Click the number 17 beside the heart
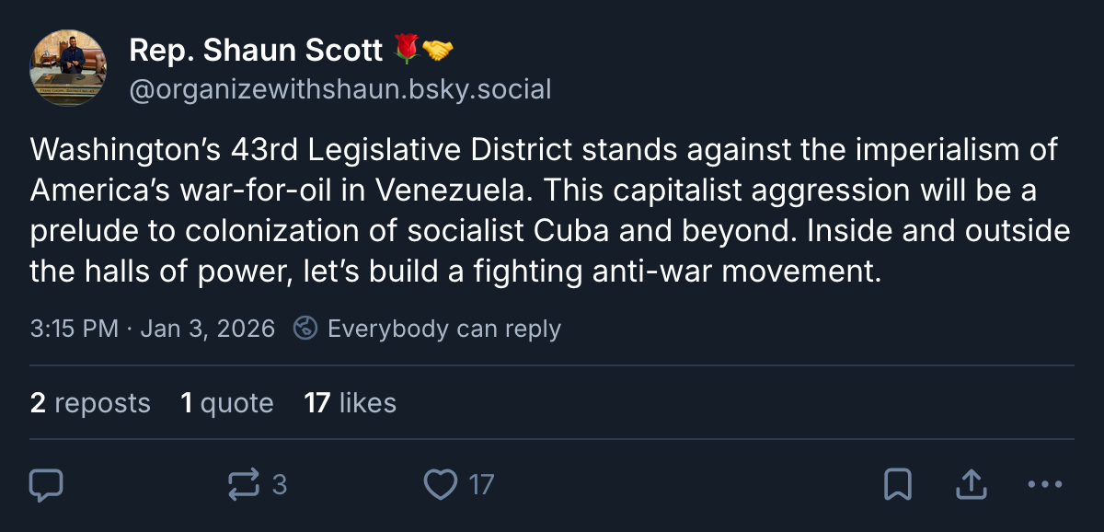This screenshot has width=1104, height=532. click(481, 484)
